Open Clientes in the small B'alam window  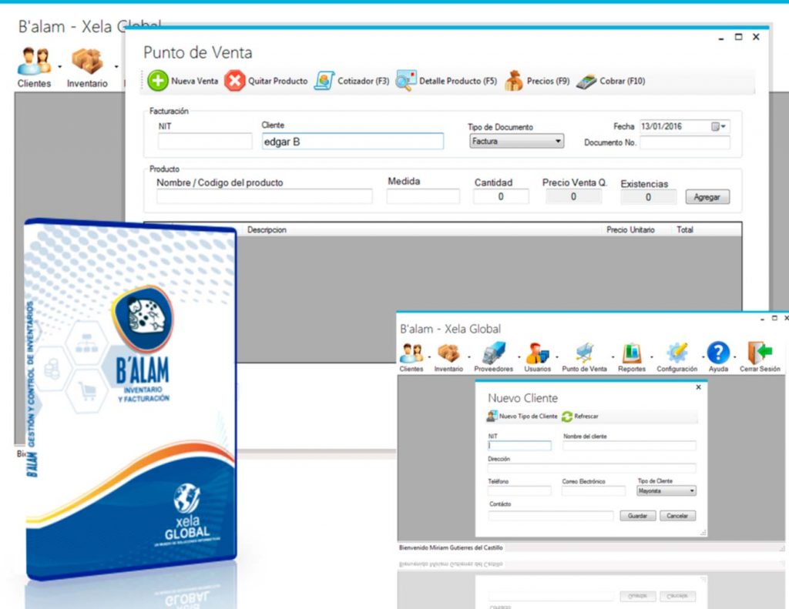tap(411, 353)
